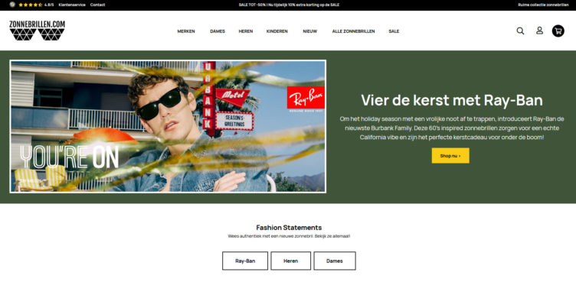
Task: Open the Sale menu item
Action: coord(394,31)
